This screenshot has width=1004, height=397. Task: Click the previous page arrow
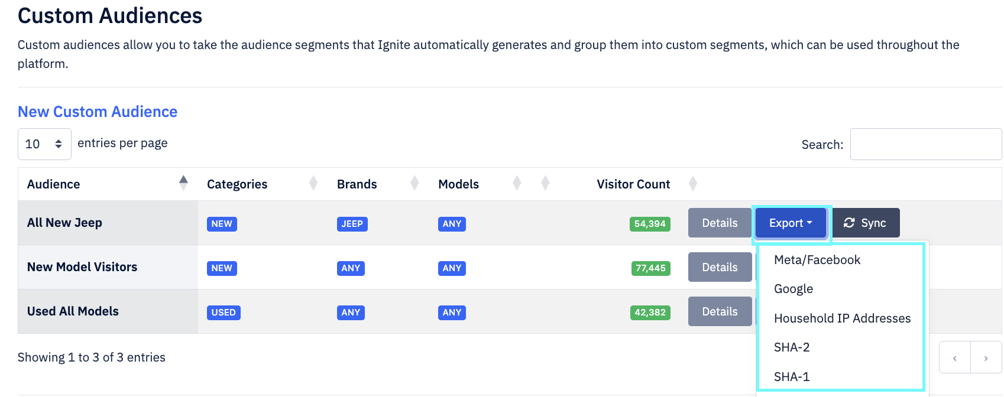(x=954, y=358)
